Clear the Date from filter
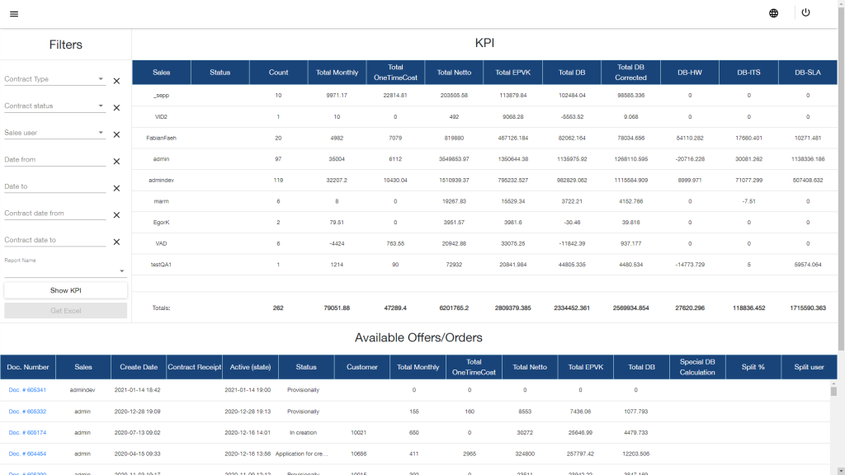The image size is (845, 475). pos(116,162)
